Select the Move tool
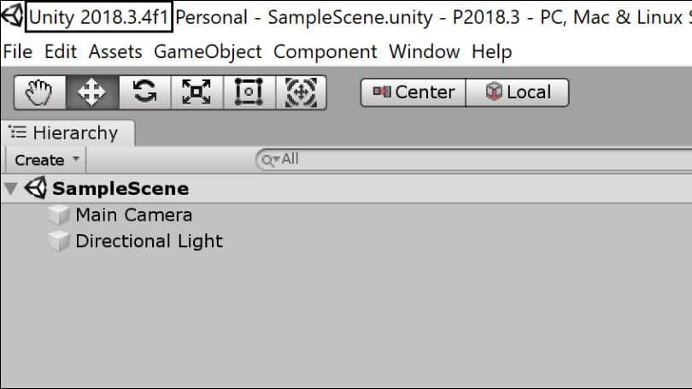This screenshot has height=389, width=692. pos(92,92)
